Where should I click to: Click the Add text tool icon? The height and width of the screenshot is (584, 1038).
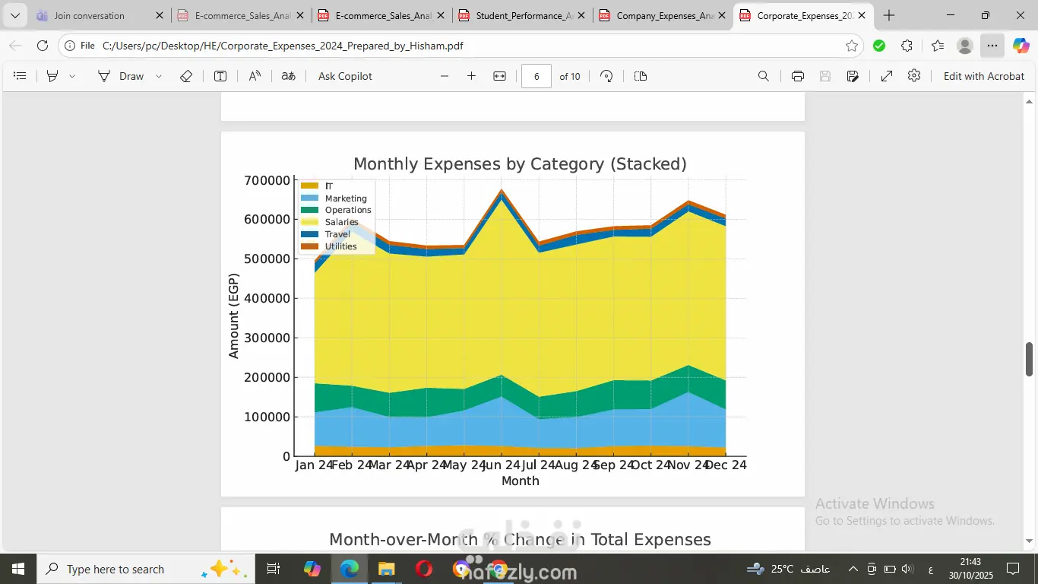[x=220, y=76]
